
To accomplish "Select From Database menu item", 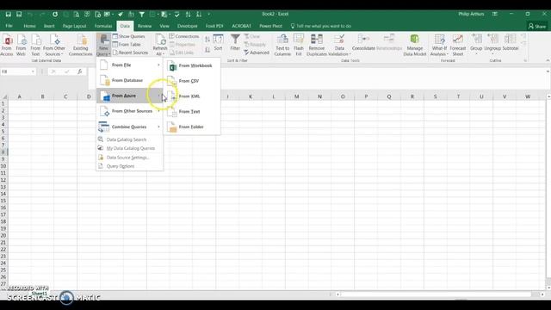I will tap(130, 80).
